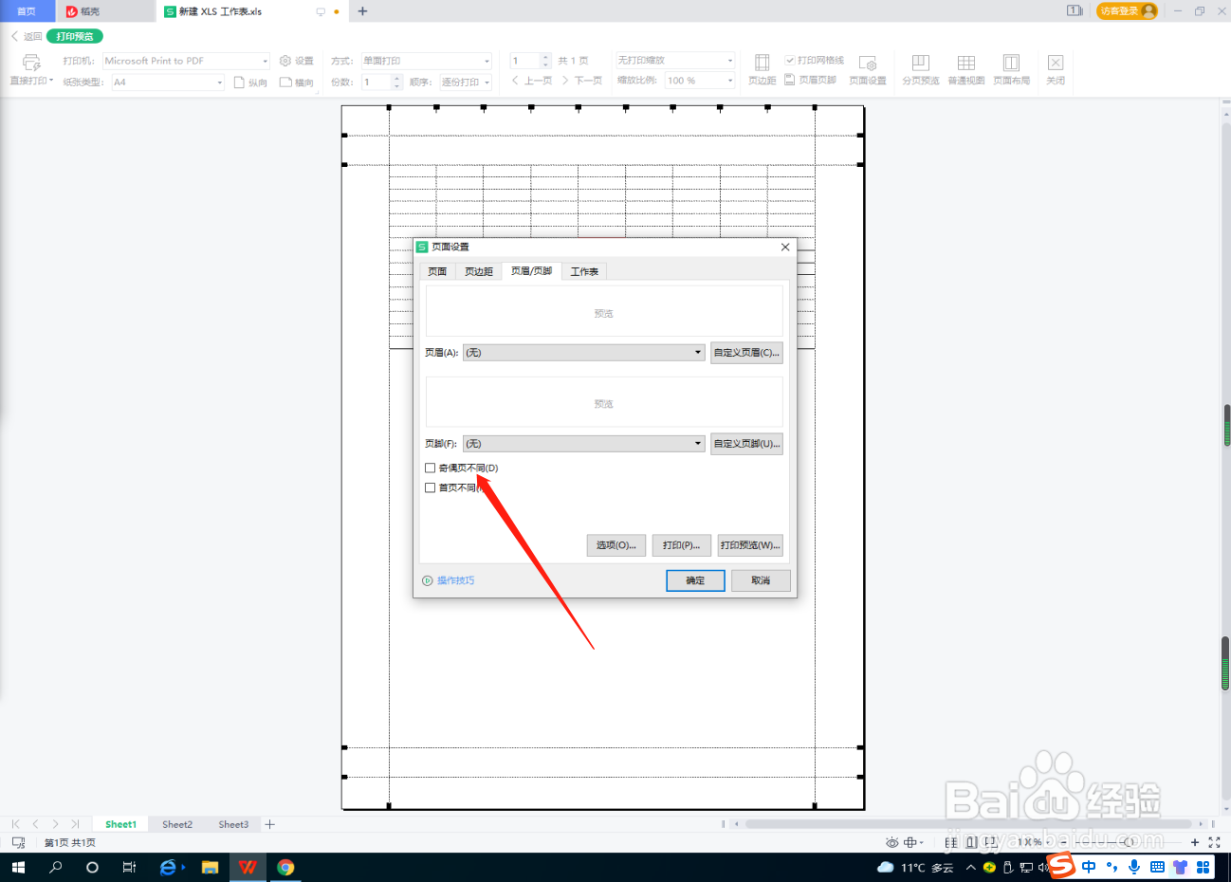Screen dimensions: 1231x882
Task: Click page number input field
Action: pyautogui.click(x=524, y=61)
